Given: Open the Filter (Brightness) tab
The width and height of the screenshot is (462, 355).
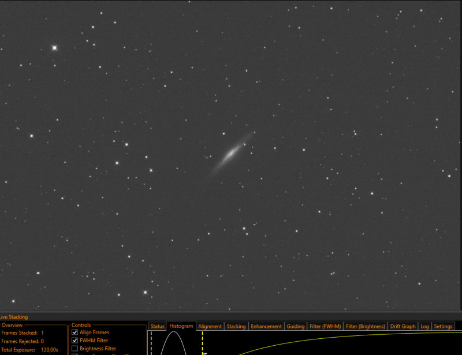Looking at the screenshot, I should coord(366,326).
